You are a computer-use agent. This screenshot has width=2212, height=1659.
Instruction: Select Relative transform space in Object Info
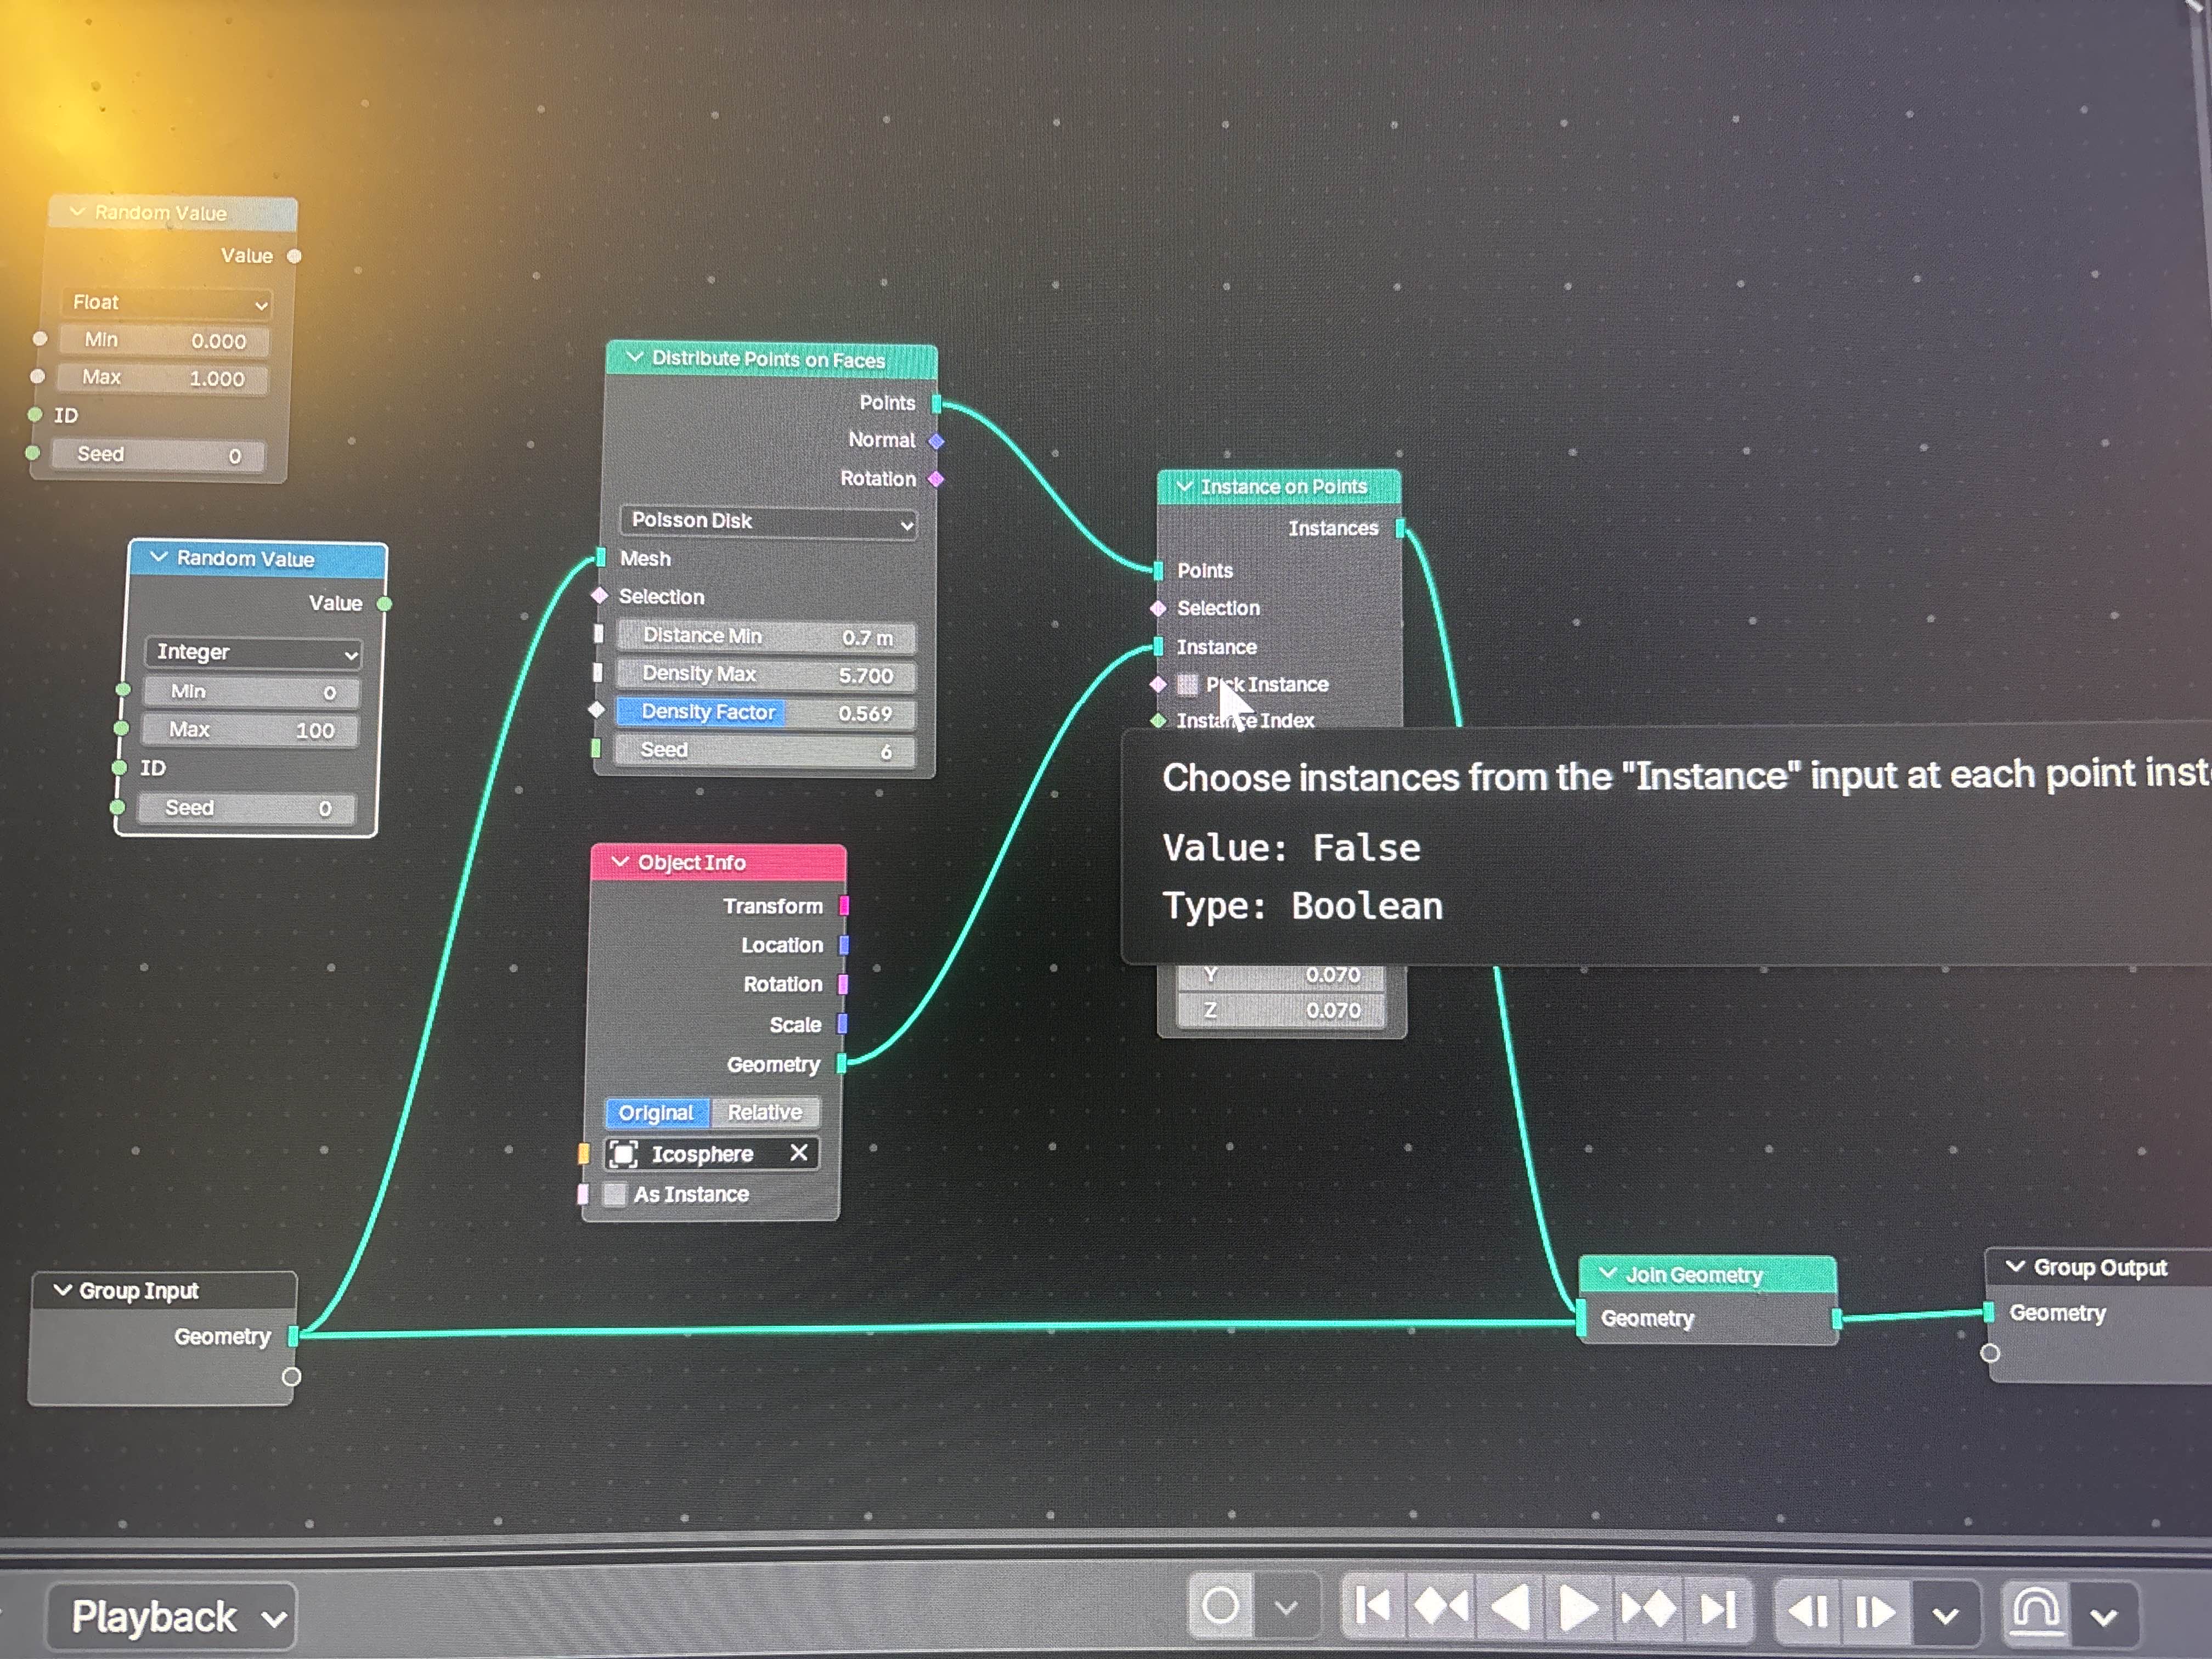(x=765, y=1113)
